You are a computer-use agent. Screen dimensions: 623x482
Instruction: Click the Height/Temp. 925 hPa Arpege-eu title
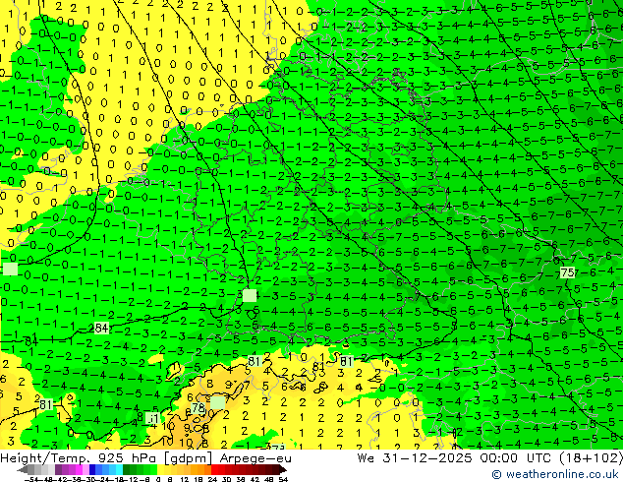[145, 458]
